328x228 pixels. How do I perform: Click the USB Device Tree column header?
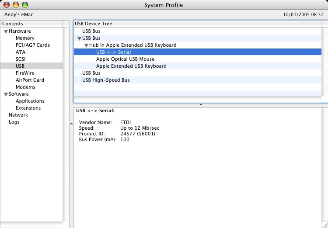tap(198, 24)
